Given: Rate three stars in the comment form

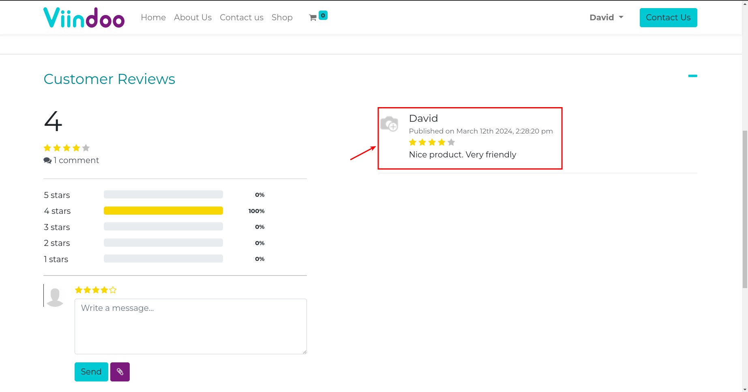Looking at the screenshot, I should 96,289.
